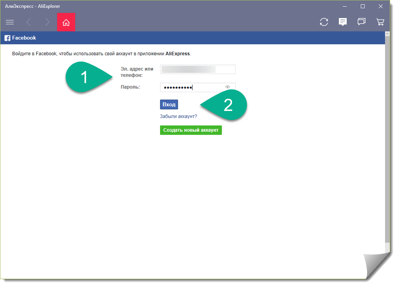Go back with the left arrow
This screenshot has height=285, width=396.
29,22
